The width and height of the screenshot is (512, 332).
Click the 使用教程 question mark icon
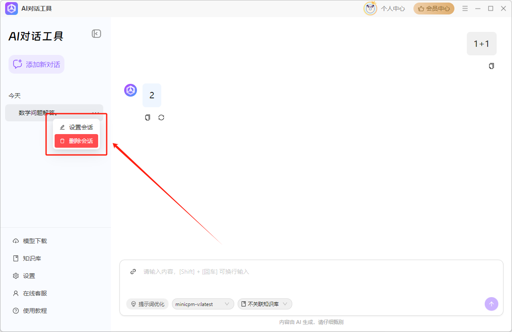(16, 311)
